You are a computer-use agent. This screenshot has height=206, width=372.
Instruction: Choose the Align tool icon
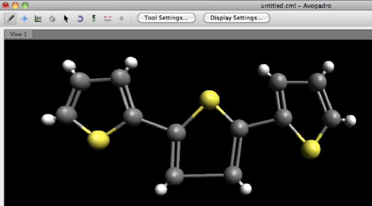point(122,19)
